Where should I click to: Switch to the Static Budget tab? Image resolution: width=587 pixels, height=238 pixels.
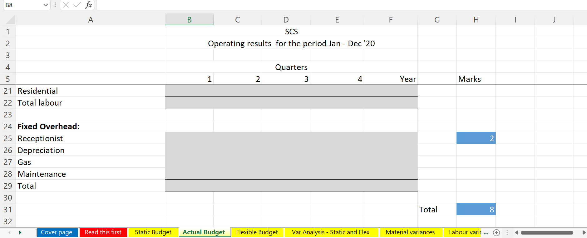tap(153, 232)
